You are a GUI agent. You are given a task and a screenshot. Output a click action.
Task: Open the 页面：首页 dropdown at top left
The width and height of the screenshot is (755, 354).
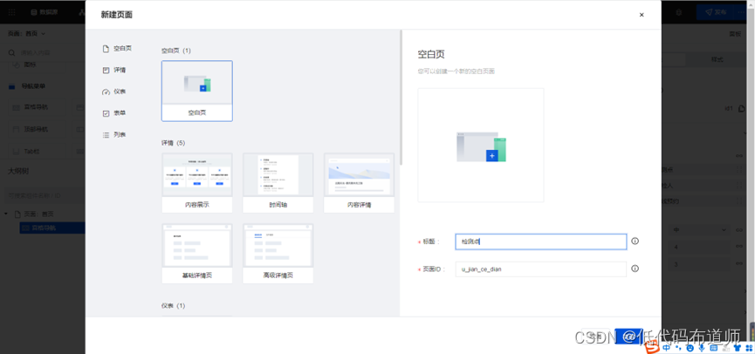coord(26,34)
